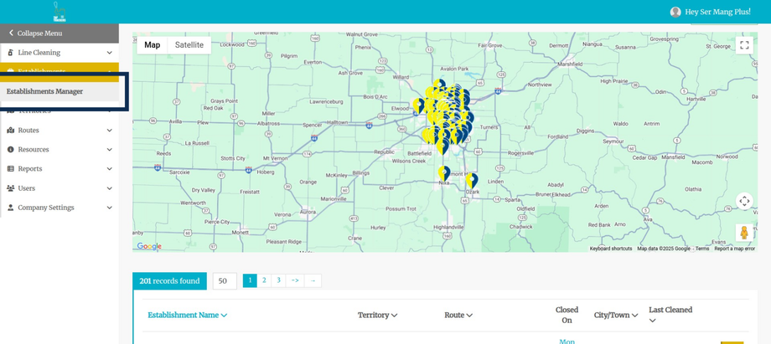Click the Google logo on map
This screenshot has height=344, width=771.
coord(149,246)
